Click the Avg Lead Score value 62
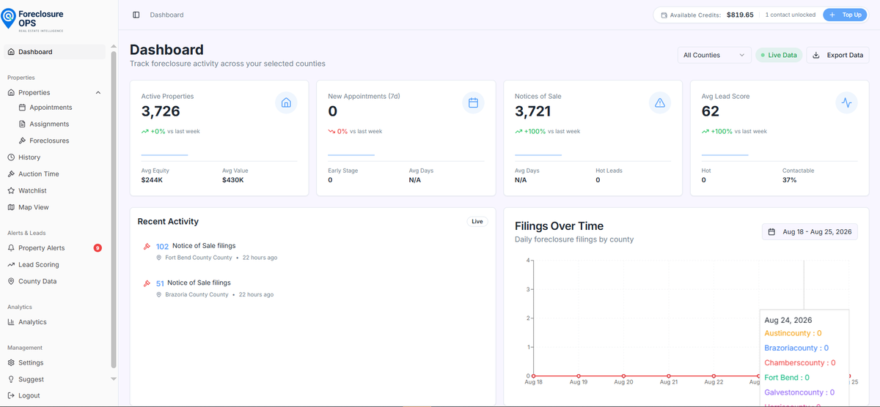This screenshot has width=880, height=407. 711,111
